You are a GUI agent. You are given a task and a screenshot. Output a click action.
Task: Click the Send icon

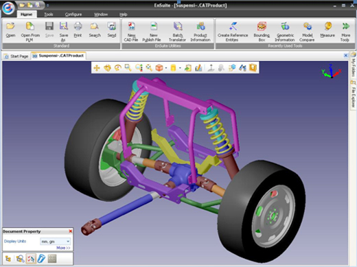click(x=112, y=26)
